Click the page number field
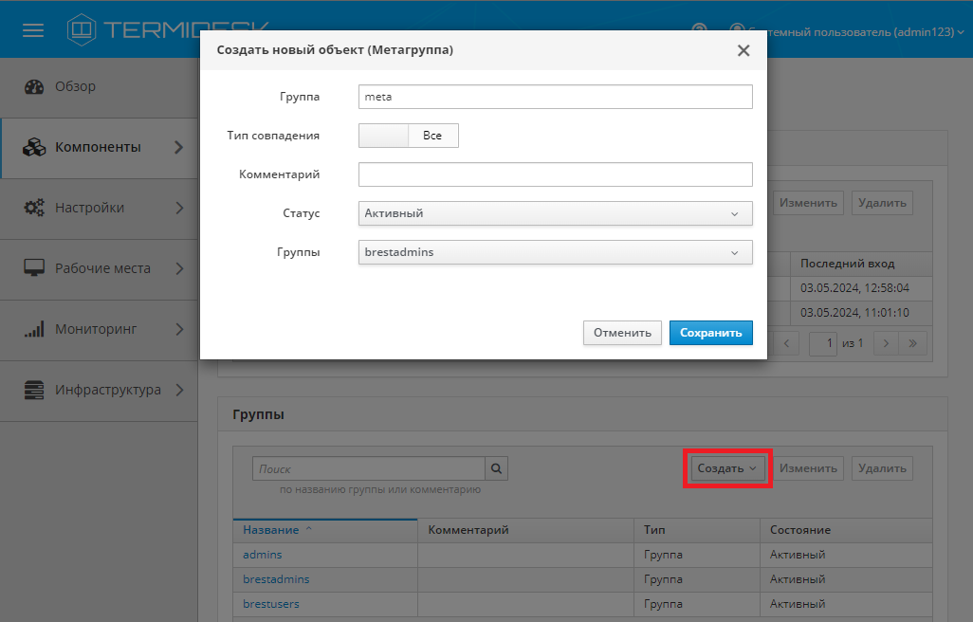Viewport: 973px width, 622px height. point(823,343)
